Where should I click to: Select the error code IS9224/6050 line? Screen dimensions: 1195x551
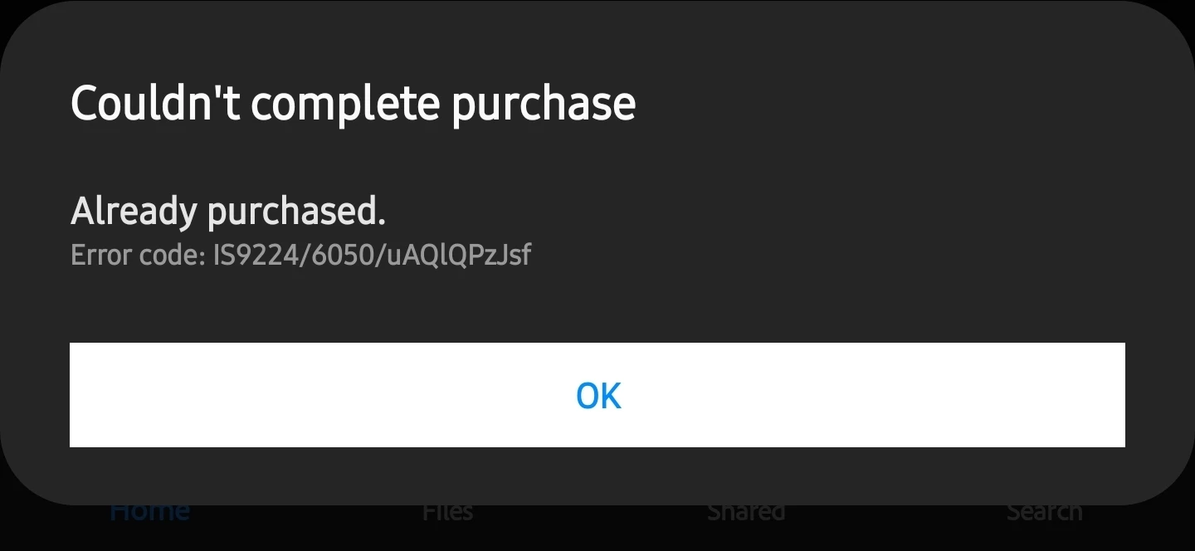pyautogui.click(x=300, y=255)
